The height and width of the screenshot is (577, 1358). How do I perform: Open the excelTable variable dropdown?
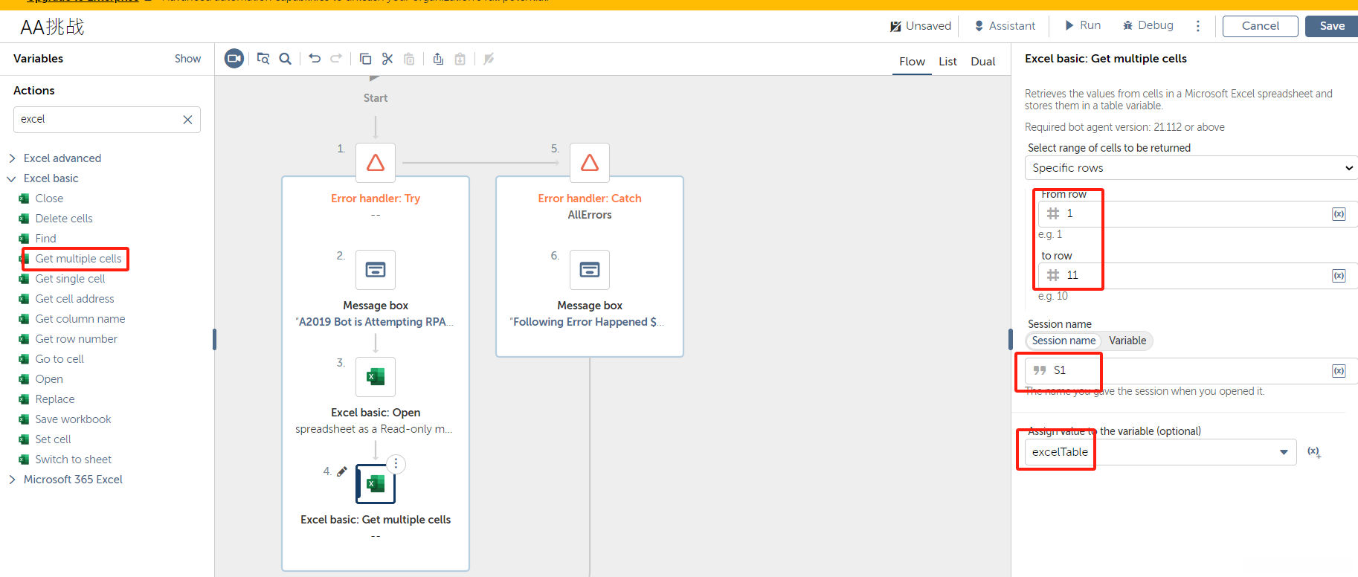(x=1283, y=452)
